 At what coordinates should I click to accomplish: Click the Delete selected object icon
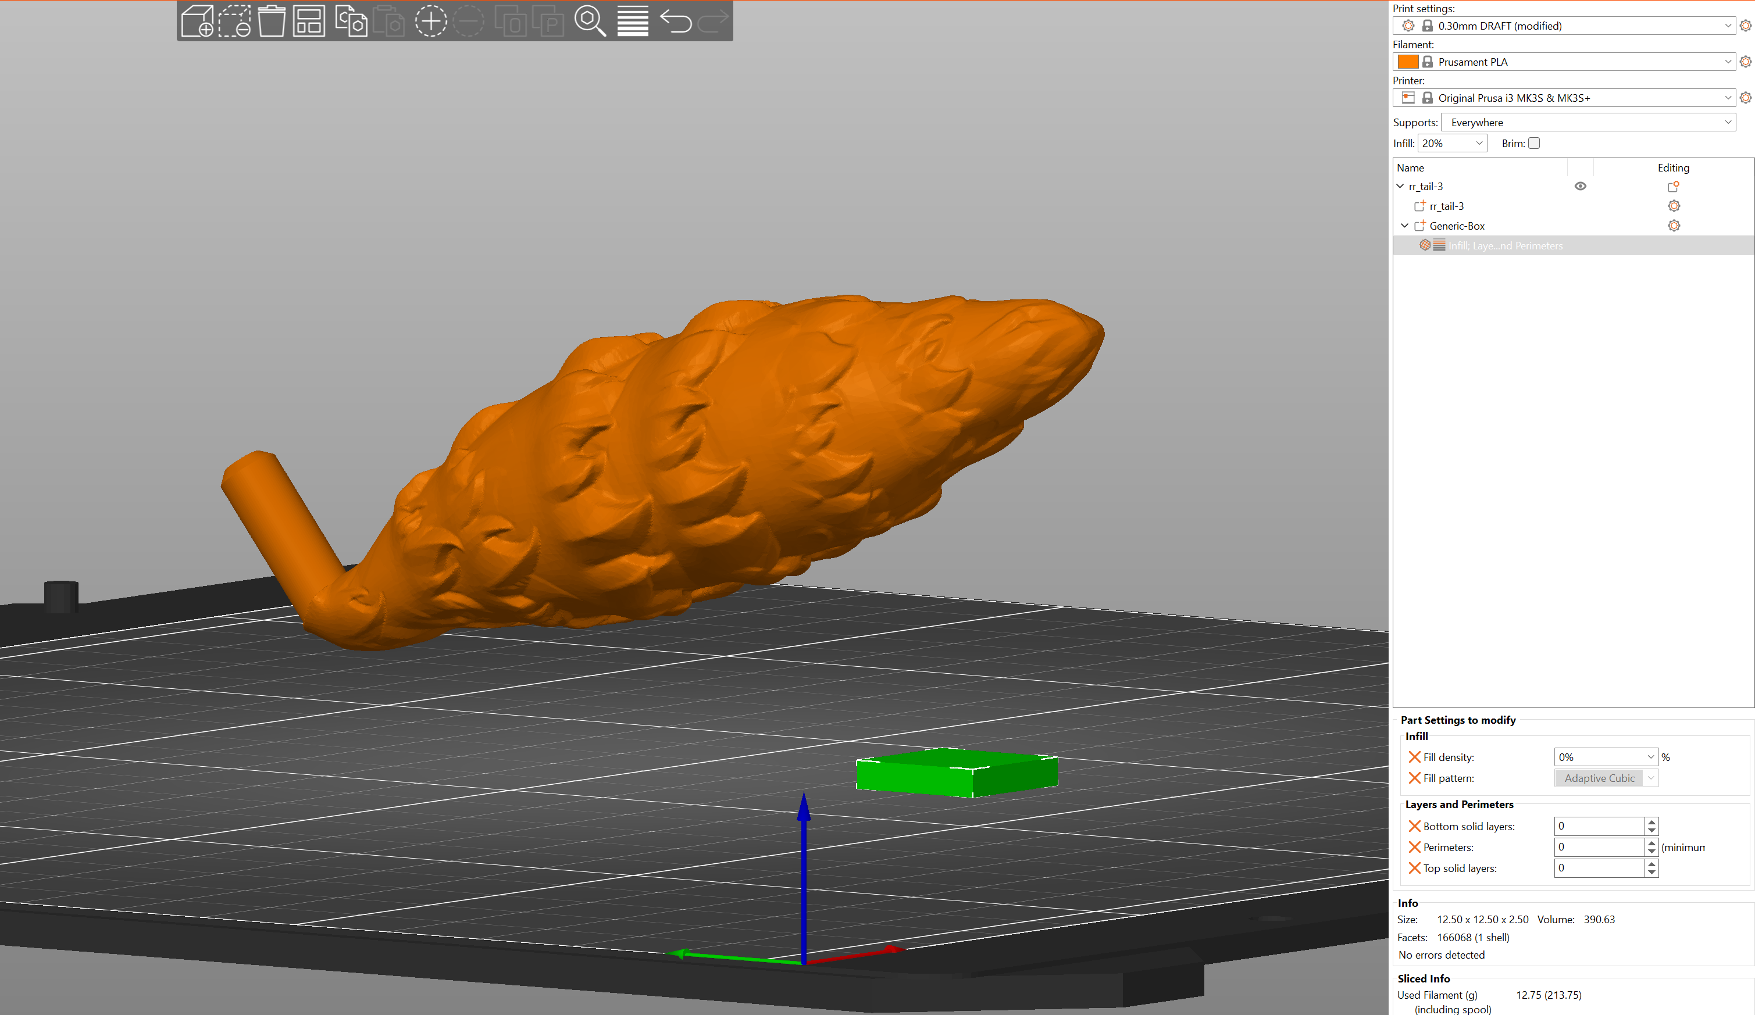[235, 21]
